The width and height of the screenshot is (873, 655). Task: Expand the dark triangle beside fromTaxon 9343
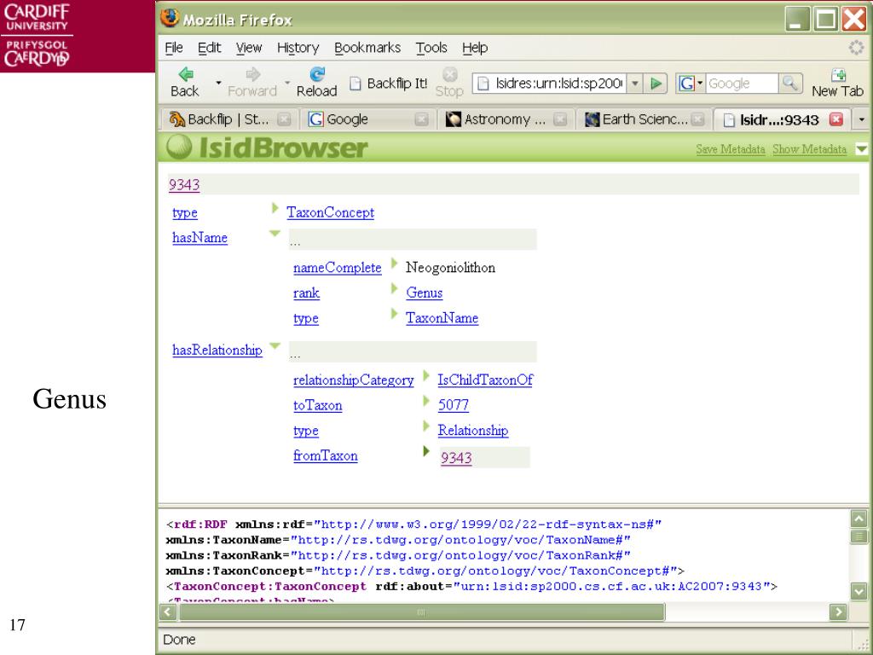[426, 451]
